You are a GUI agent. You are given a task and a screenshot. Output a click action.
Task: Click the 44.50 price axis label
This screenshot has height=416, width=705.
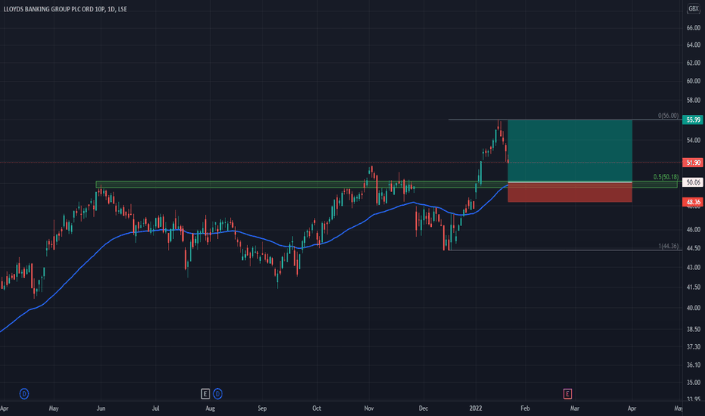[693, 248]
